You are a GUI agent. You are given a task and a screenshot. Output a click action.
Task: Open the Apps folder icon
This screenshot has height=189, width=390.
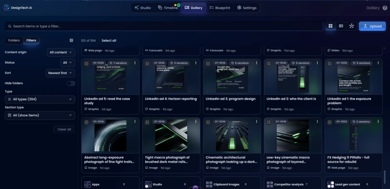coord(88,184)
